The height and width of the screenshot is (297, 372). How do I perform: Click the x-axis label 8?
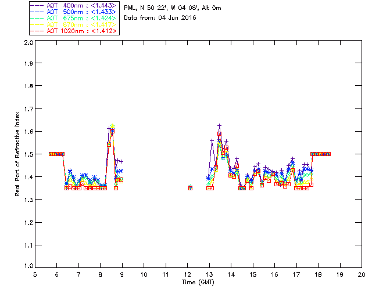click(101, 274)
